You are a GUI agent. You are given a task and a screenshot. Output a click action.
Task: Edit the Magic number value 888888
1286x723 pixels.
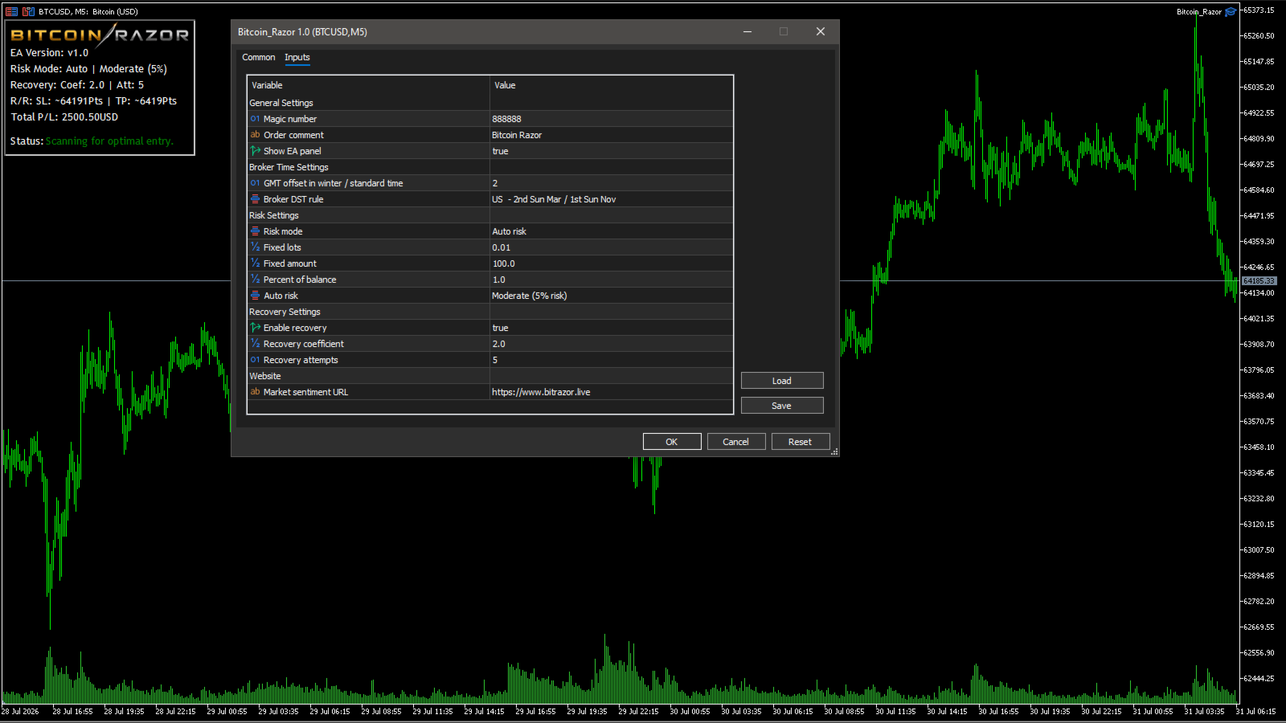click(x=611, y=119)
